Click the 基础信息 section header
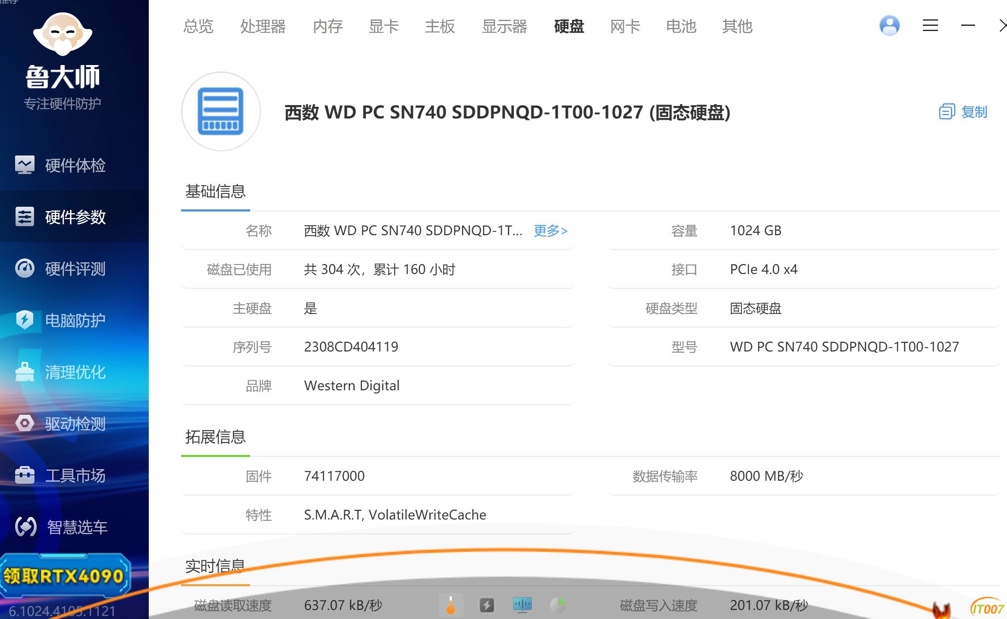The image size is (1007, 619). 215,191
